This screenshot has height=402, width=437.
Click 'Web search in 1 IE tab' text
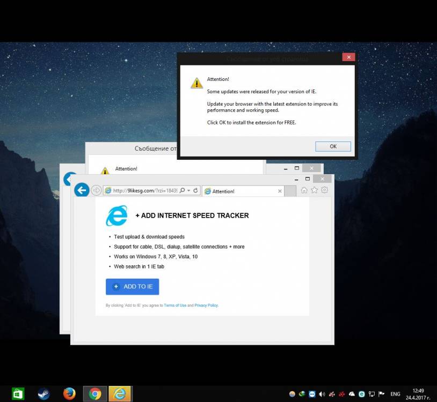click(x=139, y=266)
